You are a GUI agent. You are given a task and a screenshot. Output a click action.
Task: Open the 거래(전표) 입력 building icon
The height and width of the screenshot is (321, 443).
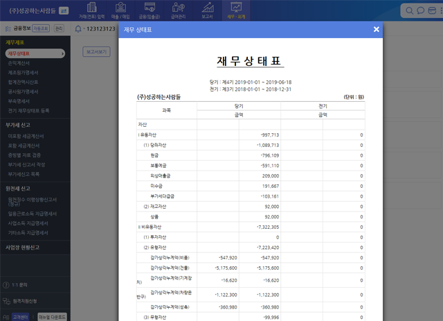click(91, 8)
